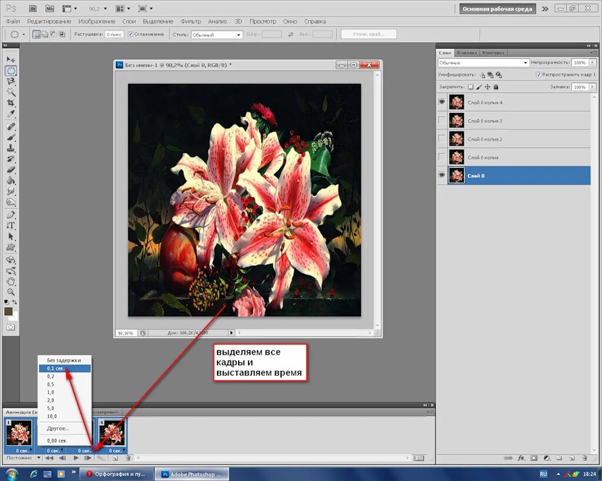The width and height of the screenshot is (602, 481).
Task: Click the Основная рабочая среда workspace button
Action: 497,9
